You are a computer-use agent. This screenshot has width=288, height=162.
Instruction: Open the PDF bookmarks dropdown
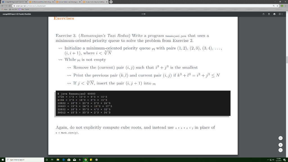click(280, 14)
